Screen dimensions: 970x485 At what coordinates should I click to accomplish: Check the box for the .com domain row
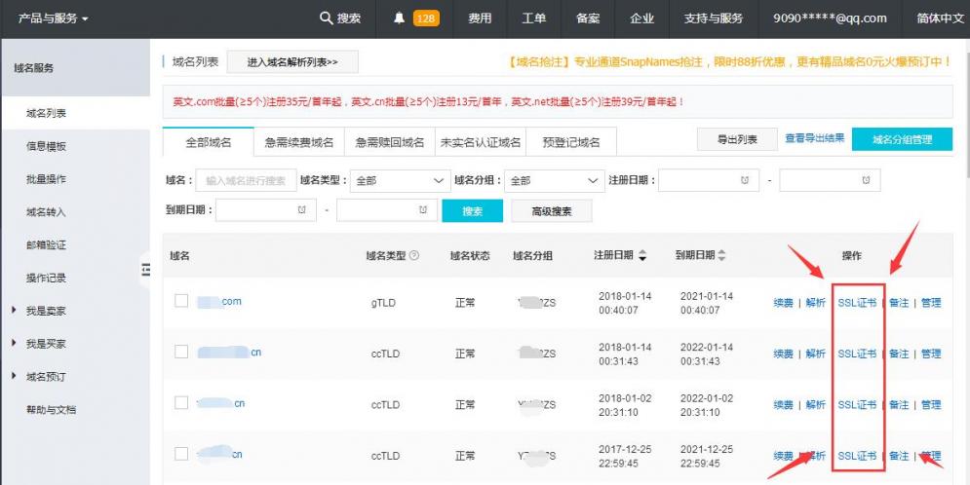[x=181, y=301]
